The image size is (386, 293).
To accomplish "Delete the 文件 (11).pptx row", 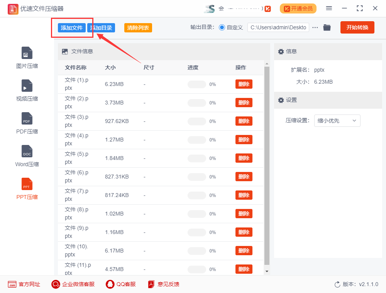I will click(x=244, y=269).
